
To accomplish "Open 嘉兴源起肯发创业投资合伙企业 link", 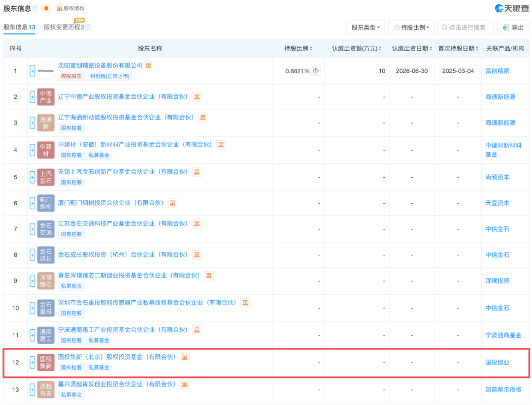I will pyautogui.click(x=117, y=384).
